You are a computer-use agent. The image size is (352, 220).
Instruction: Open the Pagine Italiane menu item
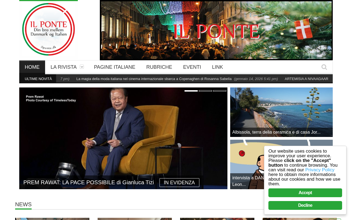115,67
